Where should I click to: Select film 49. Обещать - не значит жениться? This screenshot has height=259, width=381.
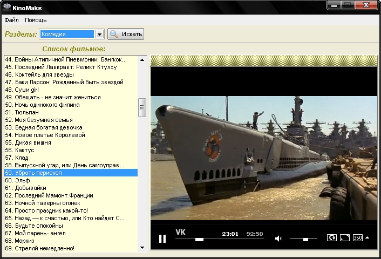(71, 97)
